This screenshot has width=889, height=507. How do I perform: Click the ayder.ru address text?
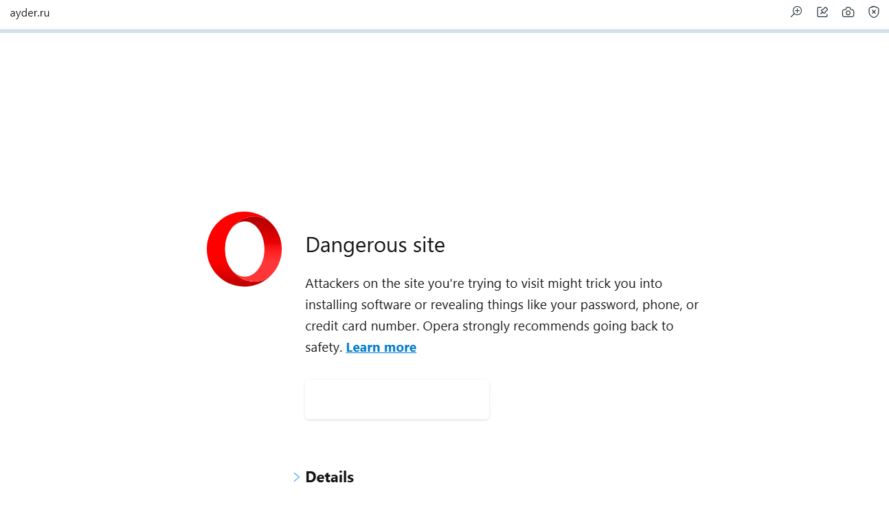pos(30,12)
